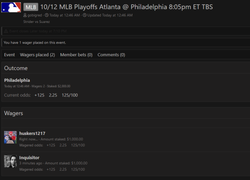The width and height of the screenshot is (250, 180).
Task: Click the clock icon before posted time
Action: [47, 15]
